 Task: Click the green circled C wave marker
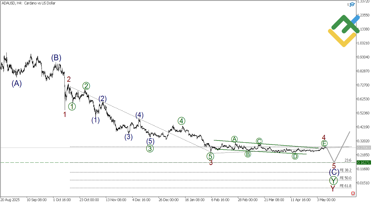(259, 141)
